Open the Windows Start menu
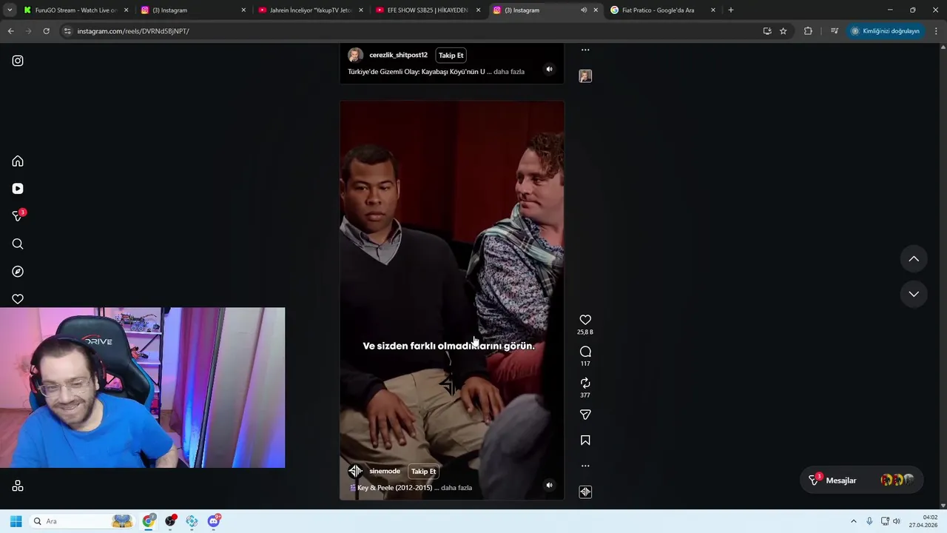The image size is (947, 533). tap(16, 521)
